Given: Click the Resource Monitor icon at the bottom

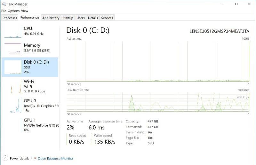Looking at the screenshot, I should pos(35,158).
